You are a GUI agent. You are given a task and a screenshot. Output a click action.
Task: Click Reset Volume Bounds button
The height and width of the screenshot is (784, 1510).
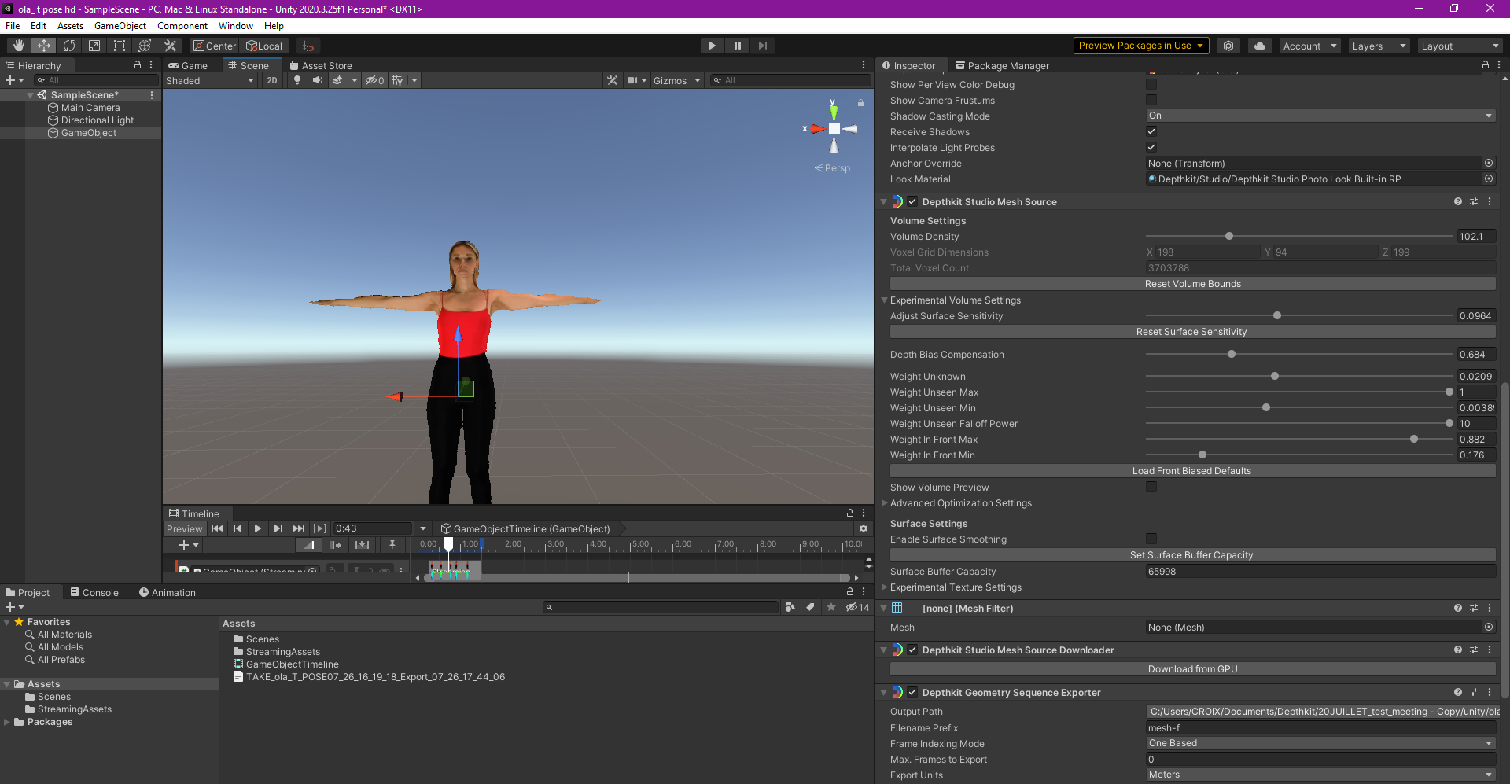click(1192, 284)
